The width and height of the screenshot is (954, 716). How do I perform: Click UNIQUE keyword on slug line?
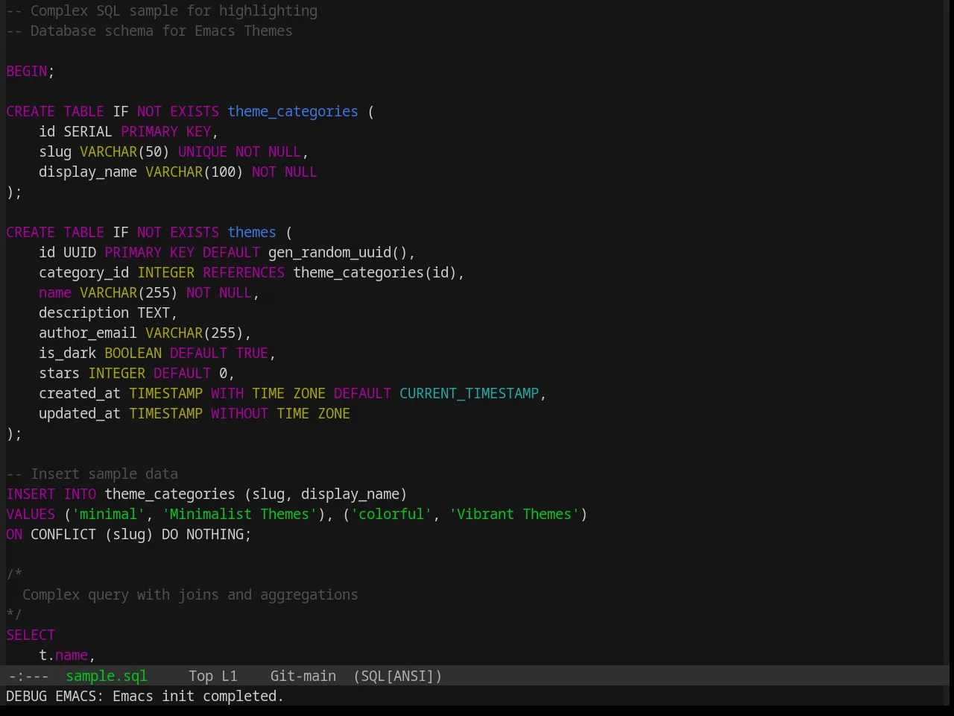(203, 151)
